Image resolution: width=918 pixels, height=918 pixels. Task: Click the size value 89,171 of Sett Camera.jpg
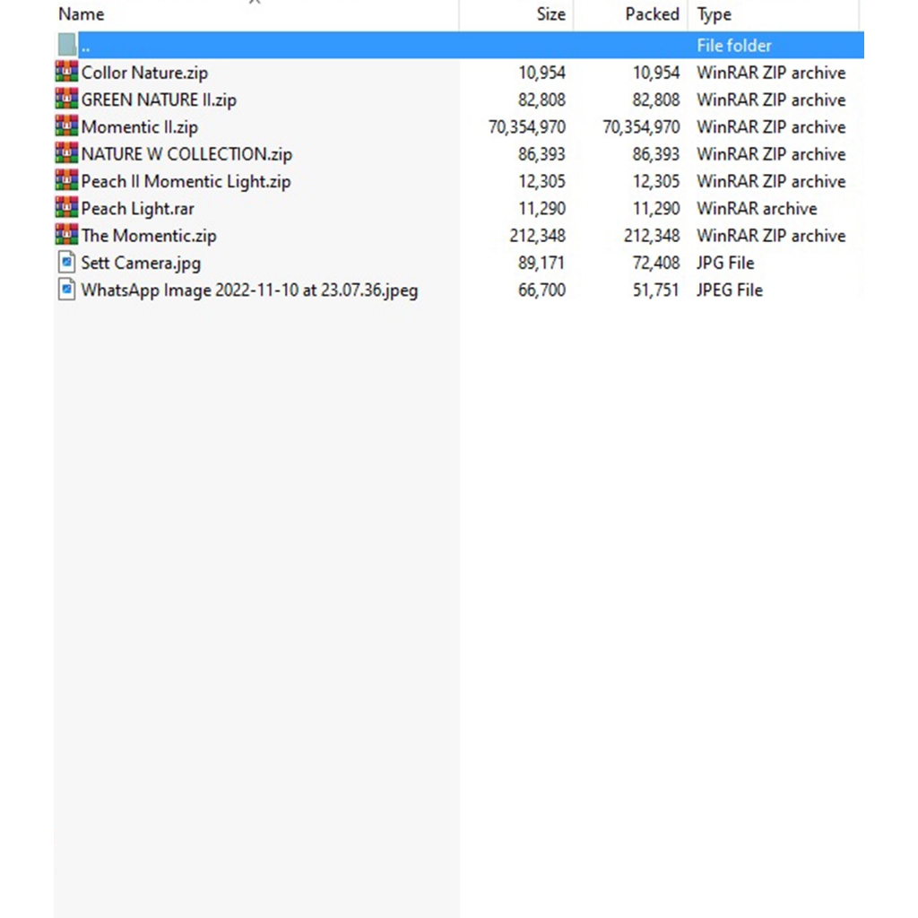click(541, 263)
